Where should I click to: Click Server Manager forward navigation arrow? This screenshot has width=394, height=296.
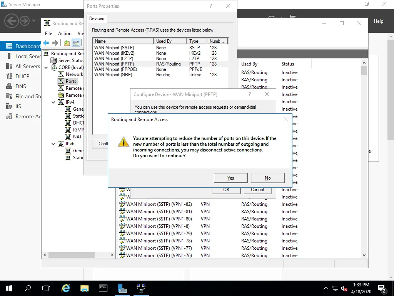click(x=24, y=21)
